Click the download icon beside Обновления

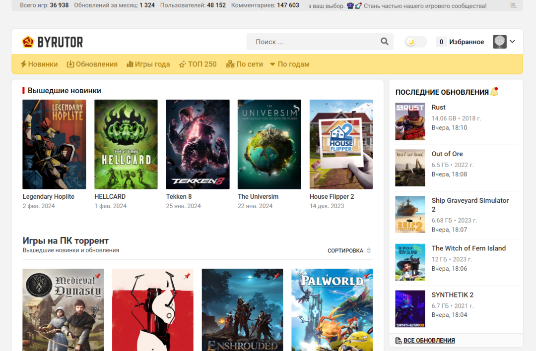coord(70,64)
